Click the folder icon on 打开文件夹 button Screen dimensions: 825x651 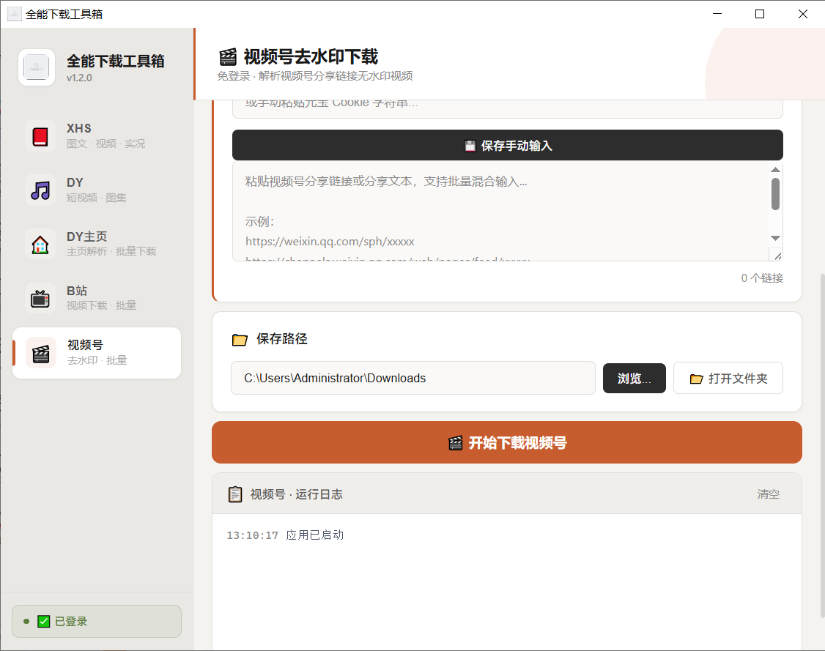tap(696, 379)
